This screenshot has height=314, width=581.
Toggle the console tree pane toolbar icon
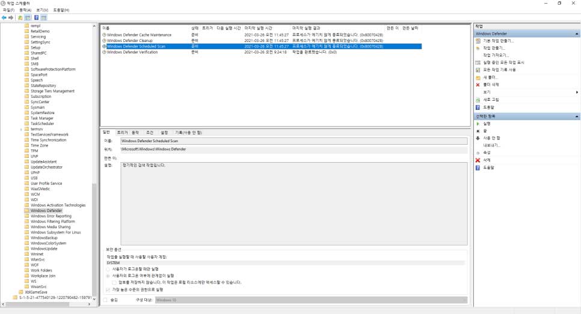28,17
